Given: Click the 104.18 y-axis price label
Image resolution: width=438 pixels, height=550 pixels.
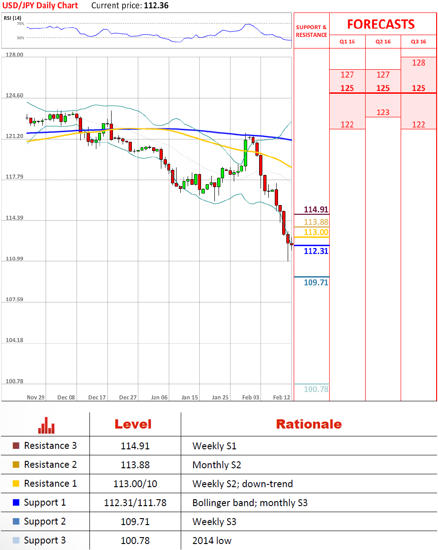Looking at the screenshot, I should coord(14,340).
